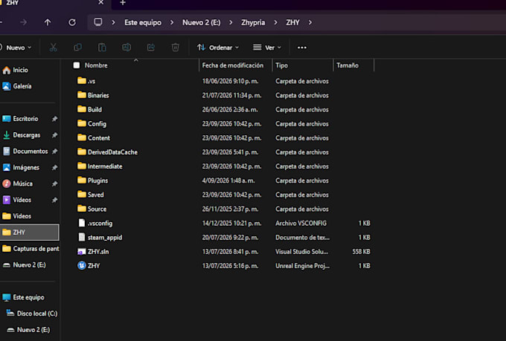Select Este equipo in the sidebar
Image resolution: width=506 pixels, height=341 pixels.
coord(23,297)
